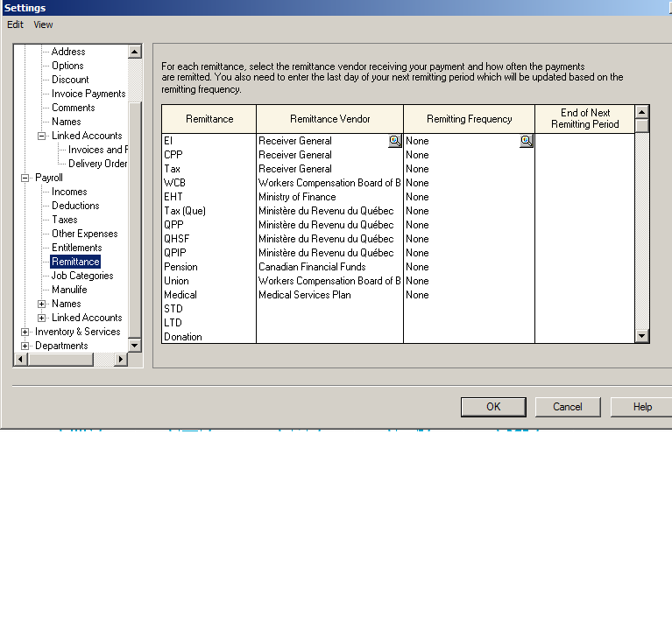Open the Edit menu

pyautogui.click(x=15, y=24)
